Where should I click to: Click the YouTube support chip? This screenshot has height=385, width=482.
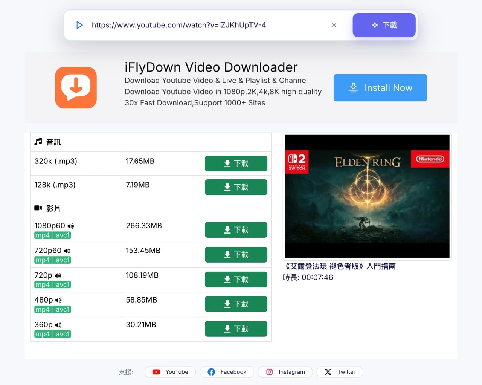pyautogui.click(x=170, y=372)
